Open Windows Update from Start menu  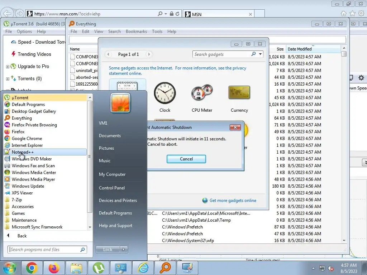[x=45, y=186]
